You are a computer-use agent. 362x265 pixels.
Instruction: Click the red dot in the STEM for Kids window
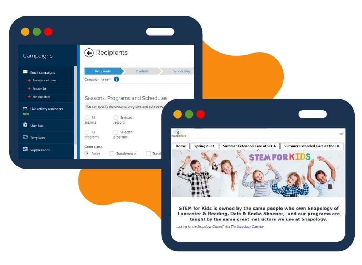coord(201,114)
